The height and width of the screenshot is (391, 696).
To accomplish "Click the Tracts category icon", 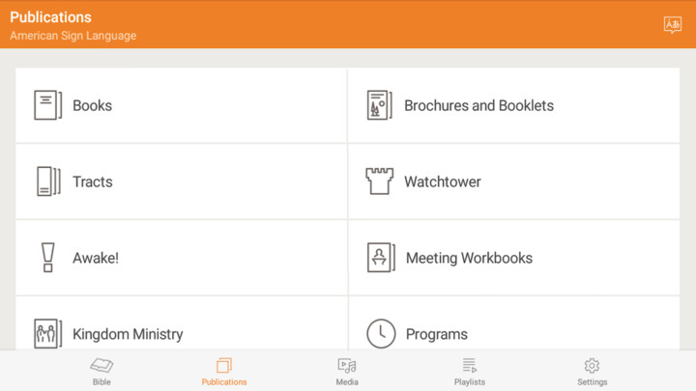I will click(47, 182).
